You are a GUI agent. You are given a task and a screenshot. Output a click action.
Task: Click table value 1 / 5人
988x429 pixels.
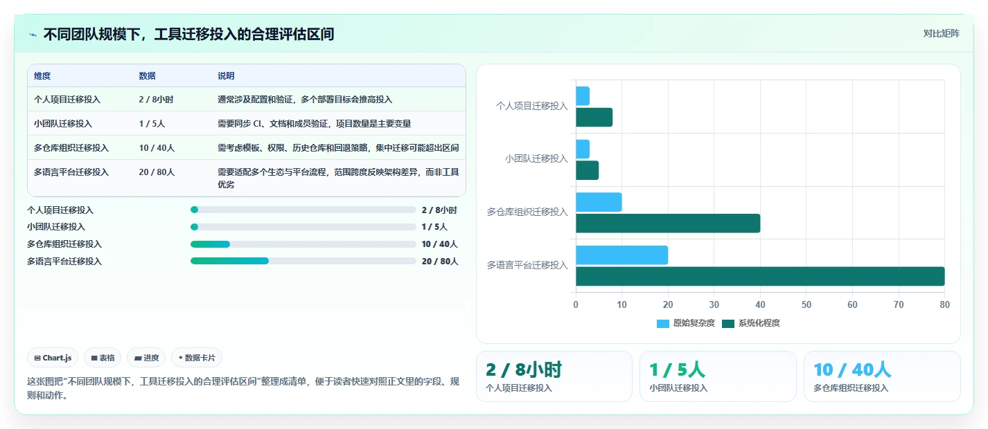click(152, 124)
